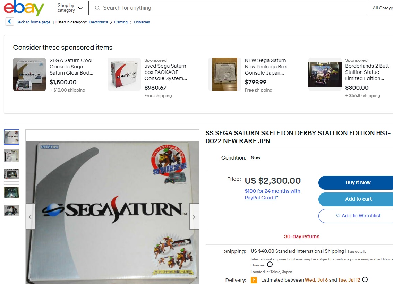
Task: Show previous product image with left arrow
Action: (30, 217)
